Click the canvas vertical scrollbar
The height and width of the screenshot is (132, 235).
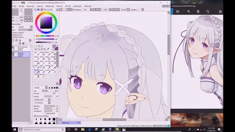pyautogui.click(x=169, y=45)
